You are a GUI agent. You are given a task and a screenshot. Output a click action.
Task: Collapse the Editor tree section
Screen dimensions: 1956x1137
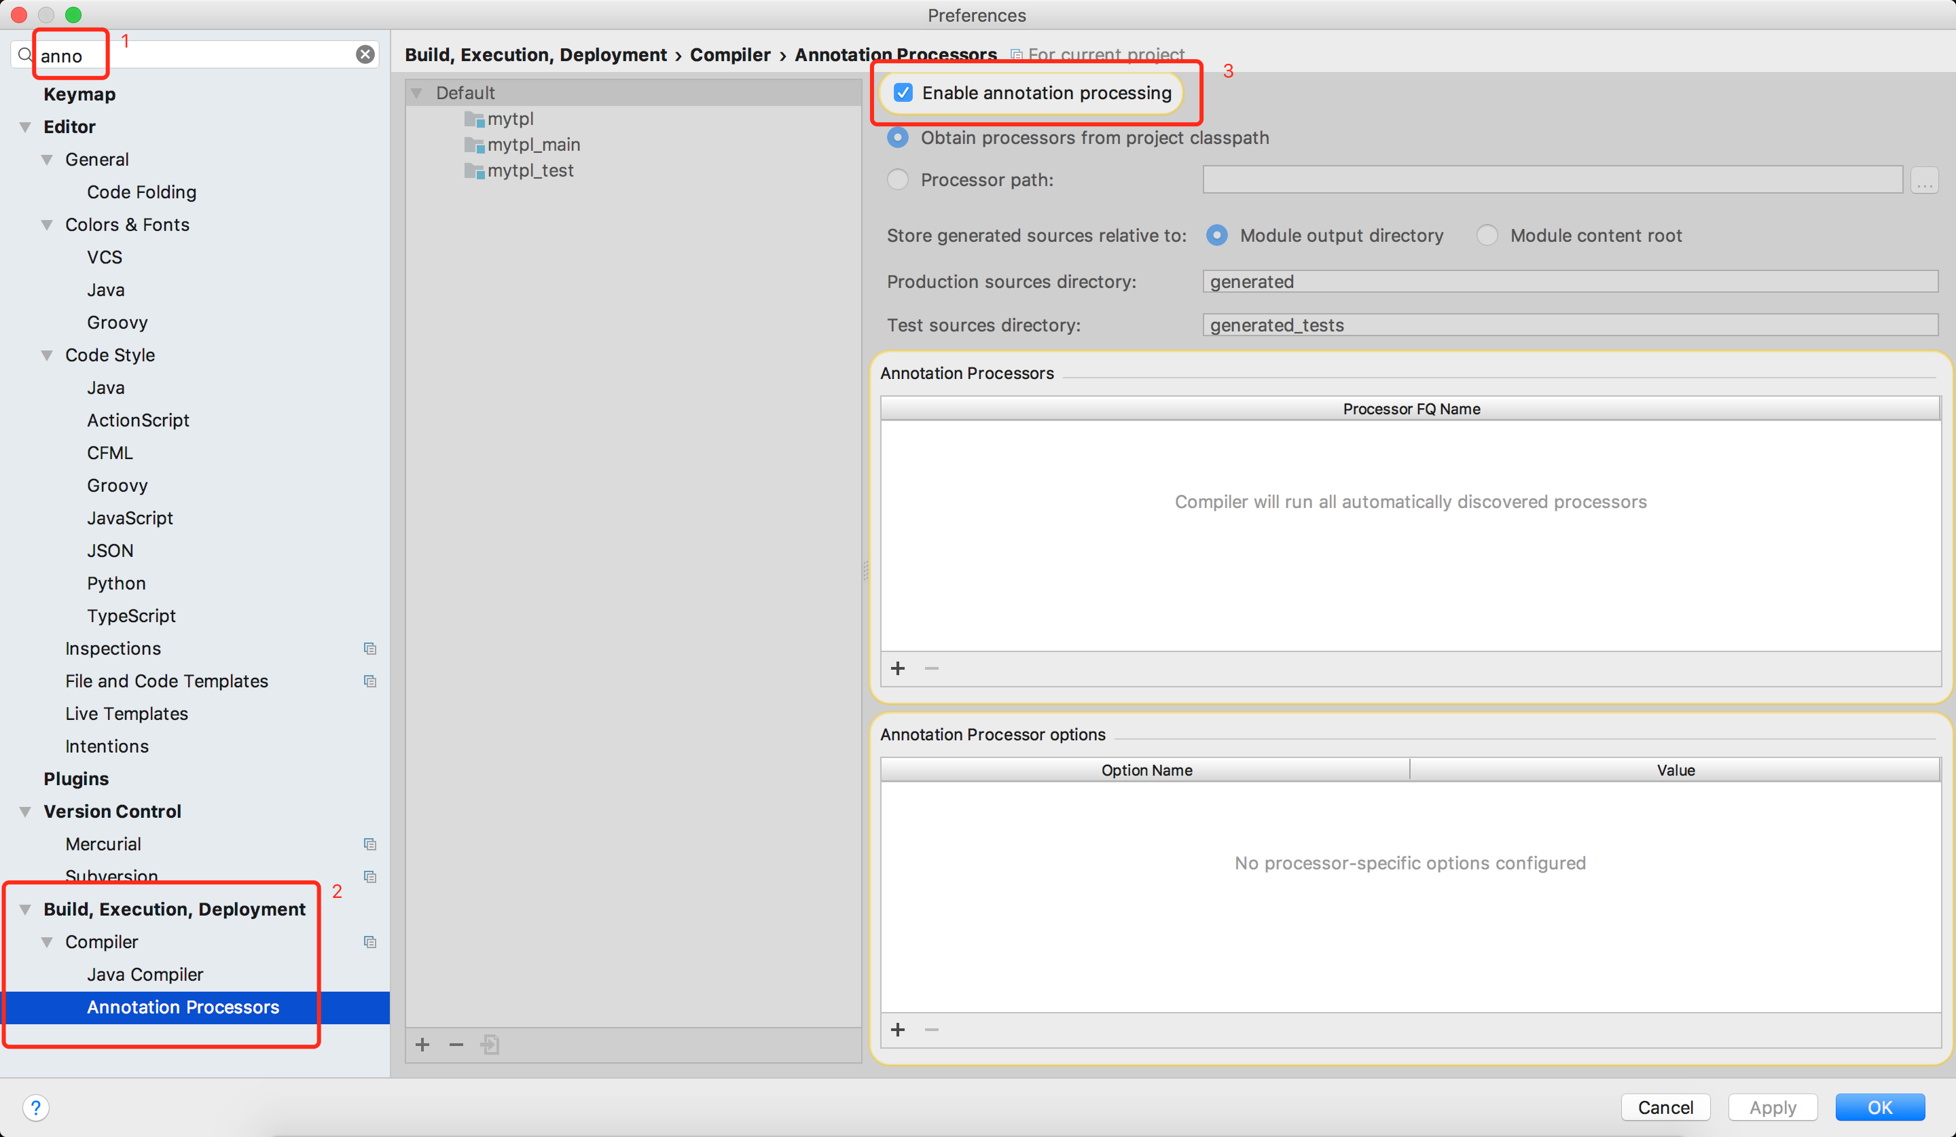tap(26, 126)
